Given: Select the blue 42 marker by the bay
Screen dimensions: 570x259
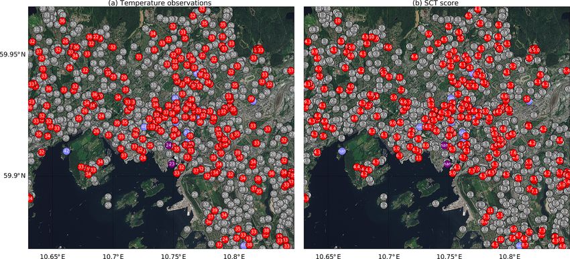Looking at the screenshot, I should tap(66, 151).
